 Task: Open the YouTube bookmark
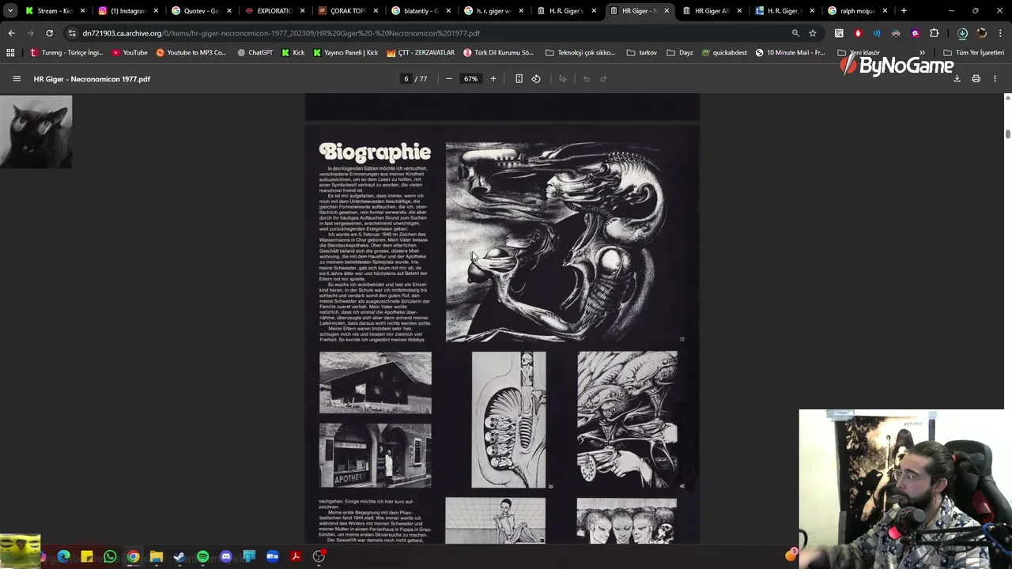pos(130,53)
